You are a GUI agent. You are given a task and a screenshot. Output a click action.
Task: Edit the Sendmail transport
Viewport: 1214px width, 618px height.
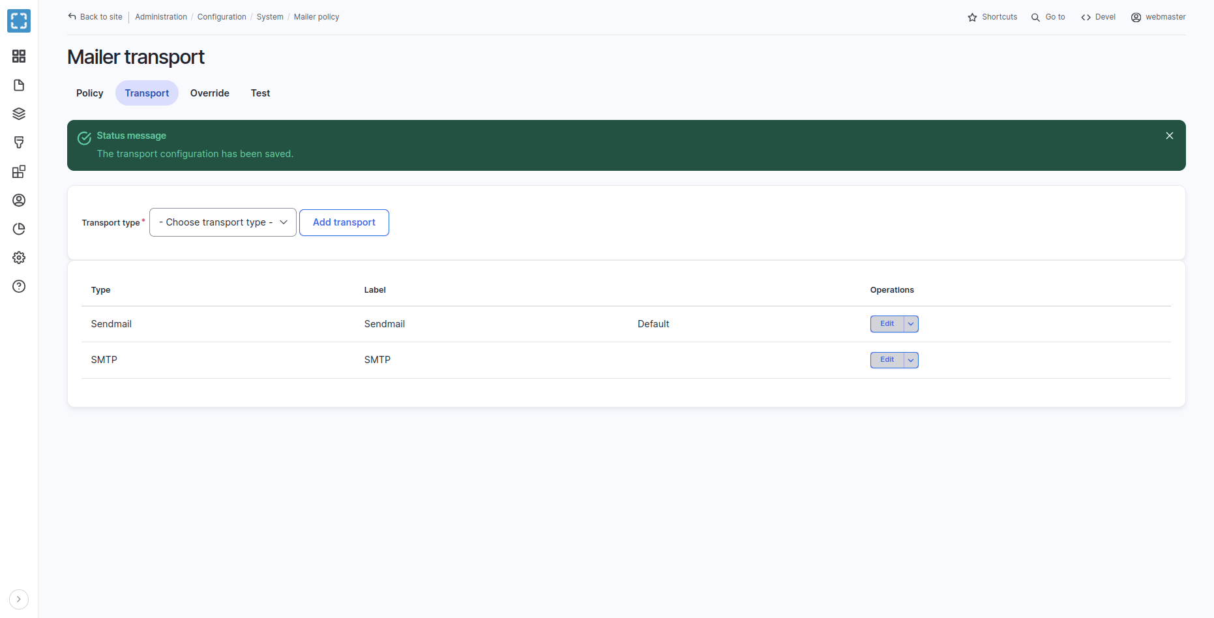coord(887,324)
